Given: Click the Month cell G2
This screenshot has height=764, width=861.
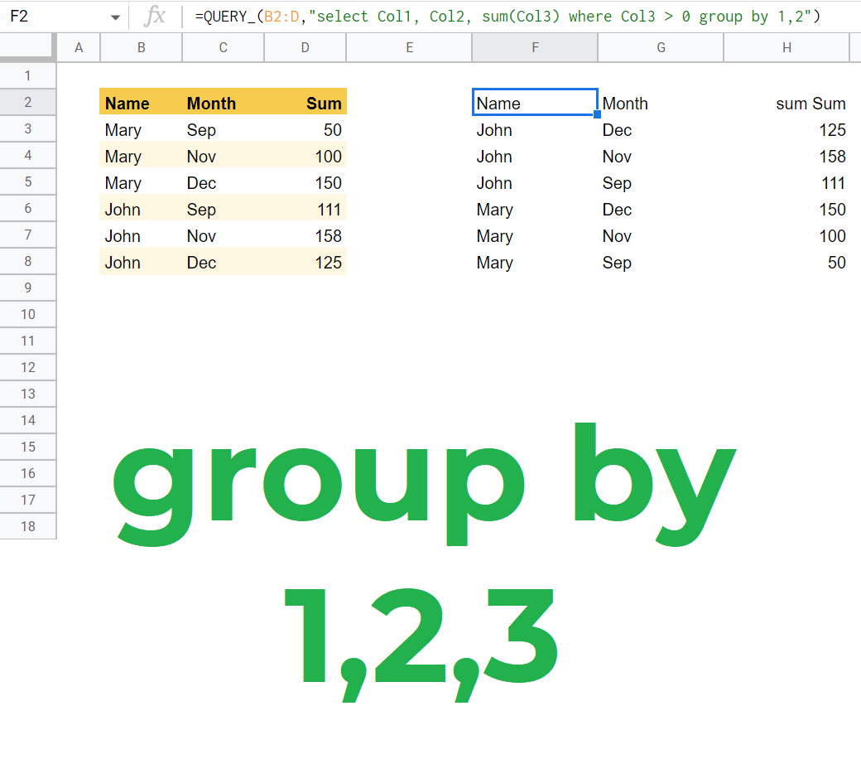Looking at the screenshot, I should click(x=661, y=103).
